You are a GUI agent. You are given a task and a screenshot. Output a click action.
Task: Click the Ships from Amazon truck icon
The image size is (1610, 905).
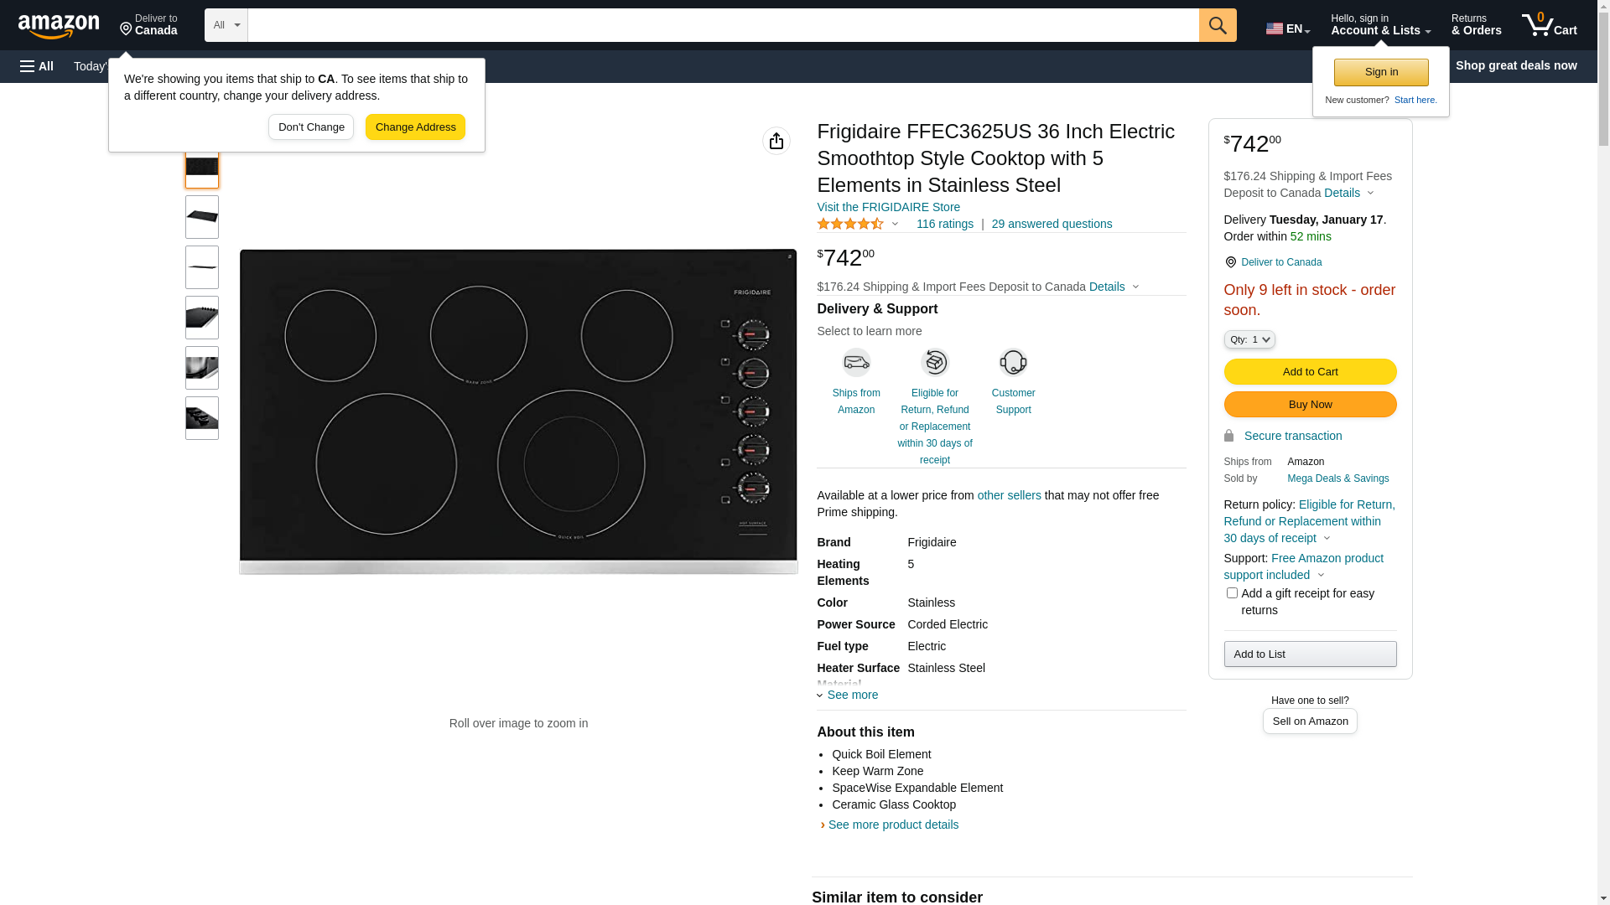click(x=855, y=363)
